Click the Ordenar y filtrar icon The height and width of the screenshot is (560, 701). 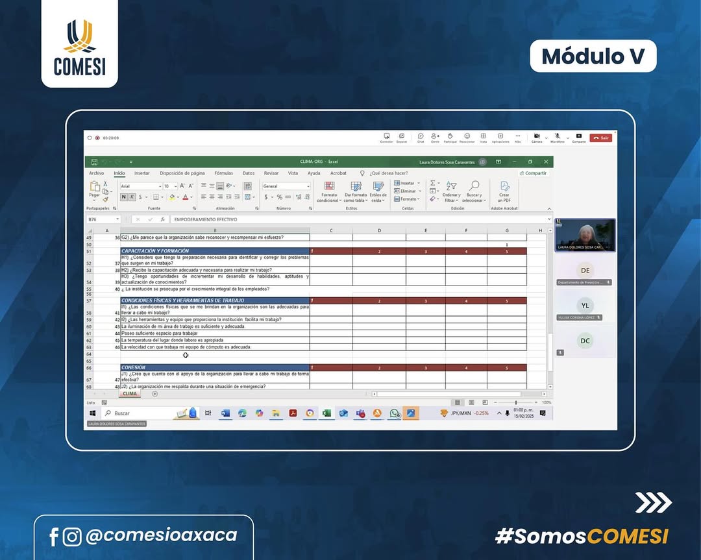point(451,191)
